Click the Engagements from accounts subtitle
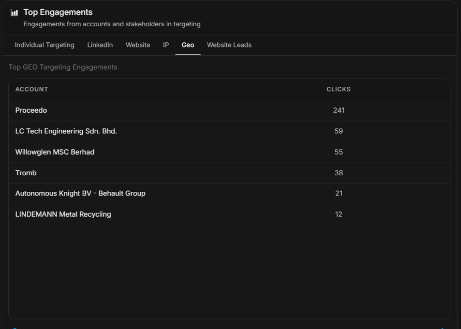Image resolution: width=461 pixels, height=329 pixels. pos(112,24)
